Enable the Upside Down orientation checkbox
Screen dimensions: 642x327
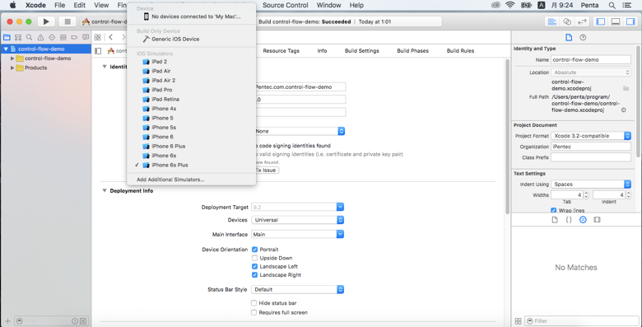254,258
